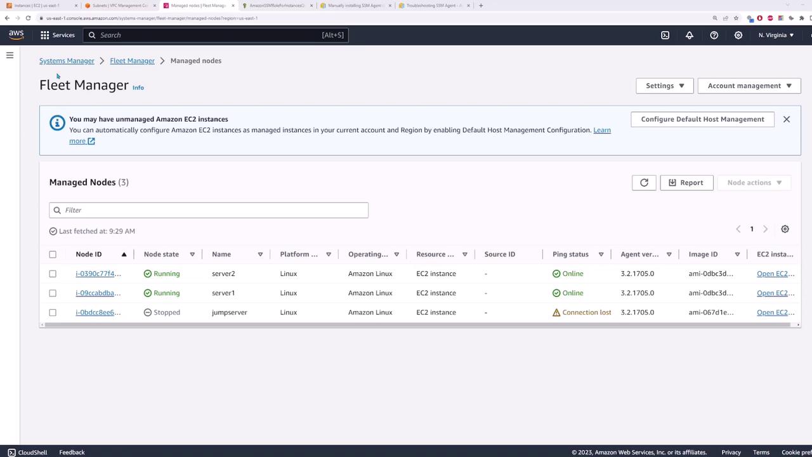Click the browser back arrow
Image resolution: width=812 pixels, height=457 pixels.
click(x=7, y=18)
